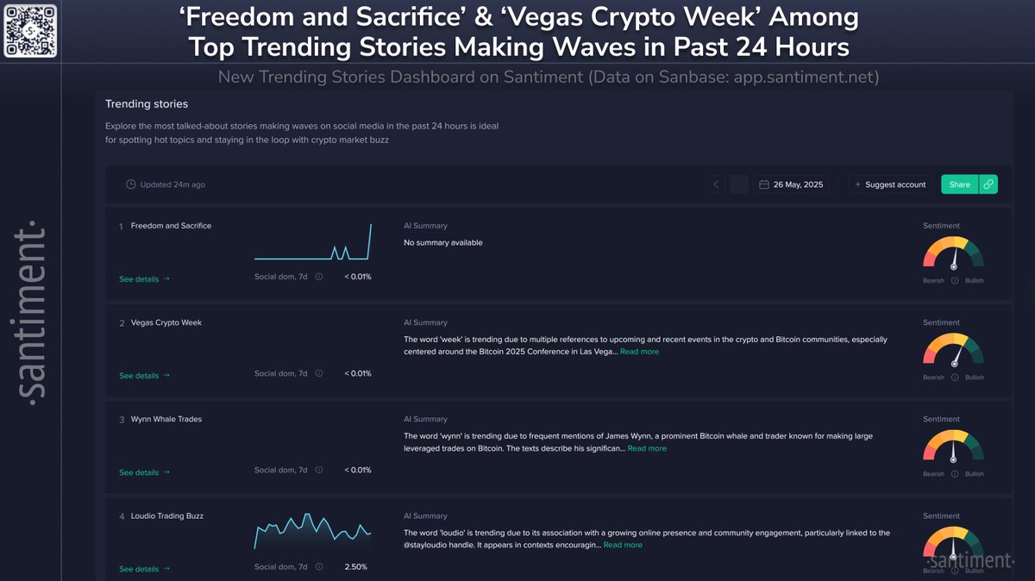
Task: Click the Suggest account button
Action: click(892, 184)
